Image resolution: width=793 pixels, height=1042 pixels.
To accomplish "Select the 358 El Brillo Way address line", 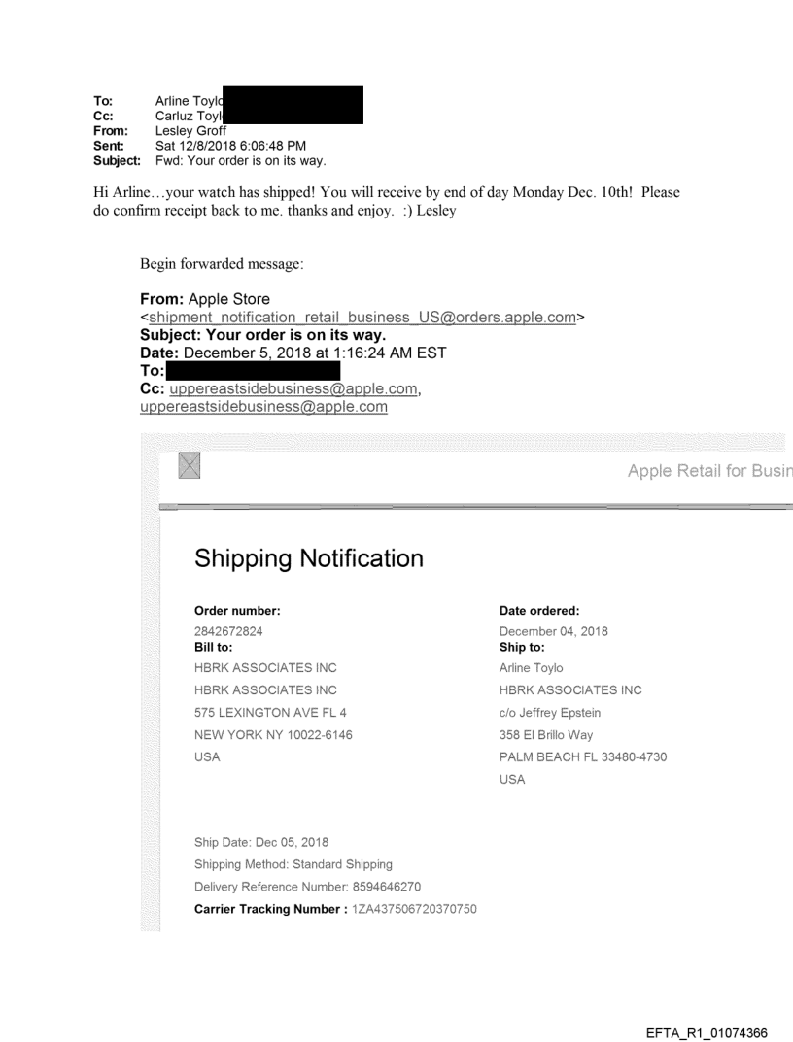I will pos(545,735).
